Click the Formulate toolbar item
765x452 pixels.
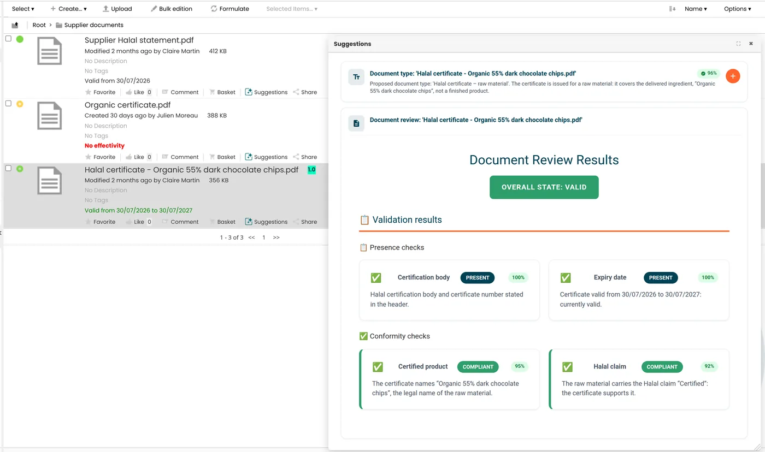click(229, 9)
